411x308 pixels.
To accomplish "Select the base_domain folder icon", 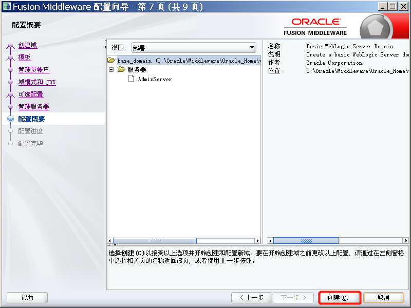I will coord(111,60).
